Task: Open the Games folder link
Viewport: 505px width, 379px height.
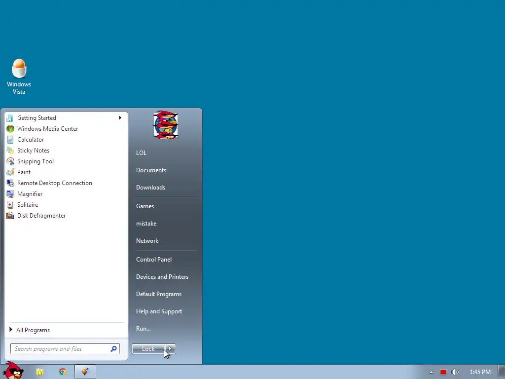Action: [145, 206]
